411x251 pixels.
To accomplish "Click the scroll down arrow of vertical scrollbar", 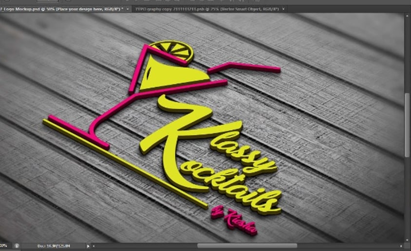I will (x=407, y=240).
